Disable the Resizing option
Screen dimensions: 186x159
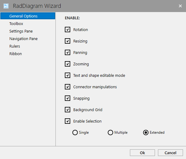[x=68, y=41]
